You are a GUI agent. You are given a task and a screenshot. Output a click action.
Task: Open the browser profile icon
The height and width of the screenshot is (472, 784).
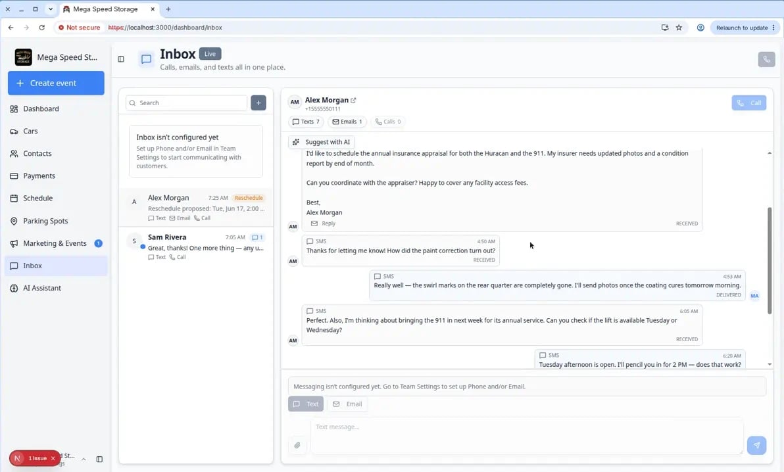[x=700, y=28]
